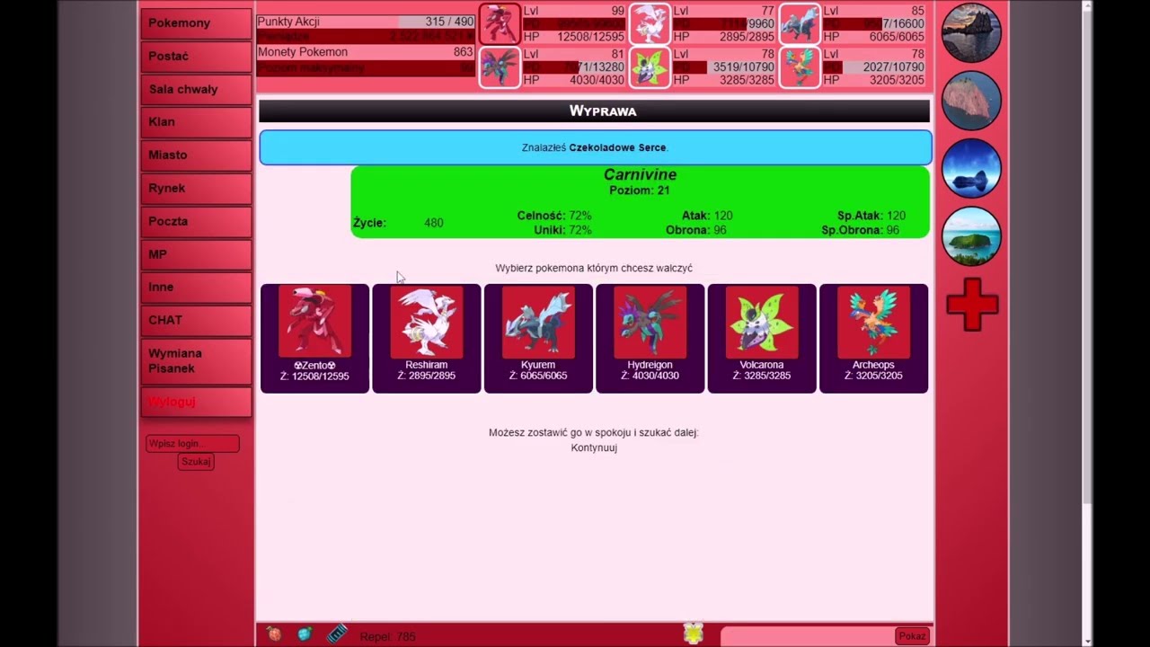Click the Wyprawa section header

pyautogui.click(x=594, y=111)
